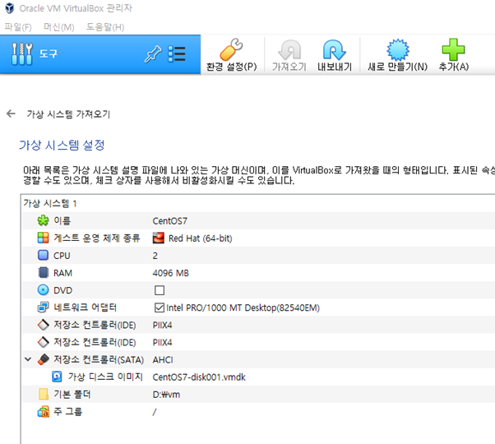Select the D:\vm base folder value
The image size is (495, 444).
click(166, 395)
